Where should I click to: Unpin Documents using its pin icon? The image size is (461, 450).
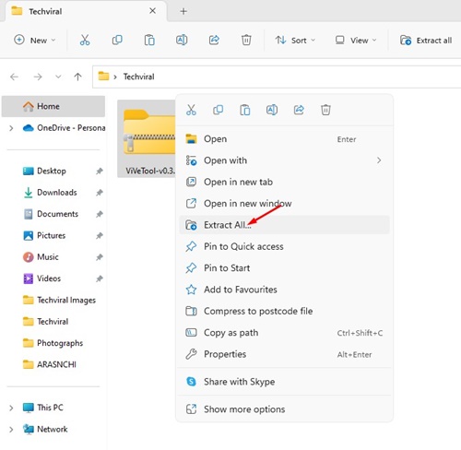tap(100, 214)
